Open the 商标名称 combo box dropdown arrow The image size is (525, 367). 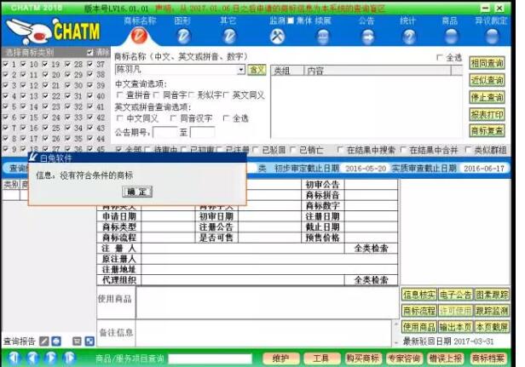tap(240, 70)
